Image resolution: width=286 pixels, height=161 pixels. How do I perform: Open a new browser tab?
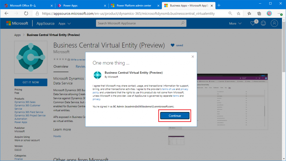click(x=219, y=6)
